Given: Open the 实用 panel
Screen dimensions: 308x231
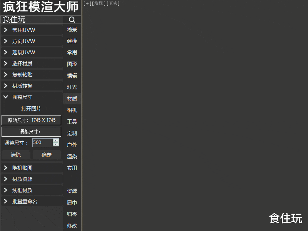Looking at the screenshot, I should (72, 168).
